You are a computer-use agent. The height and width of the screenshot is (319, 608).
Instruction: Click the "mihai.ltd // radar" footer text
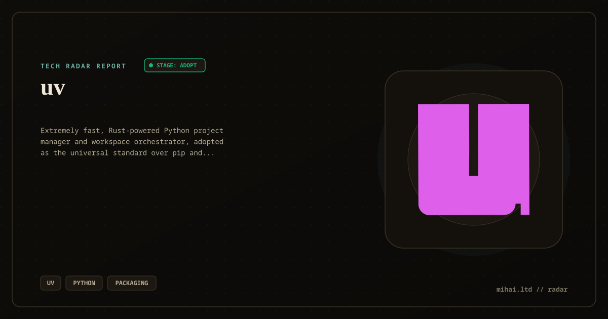(x=532, y=290)
